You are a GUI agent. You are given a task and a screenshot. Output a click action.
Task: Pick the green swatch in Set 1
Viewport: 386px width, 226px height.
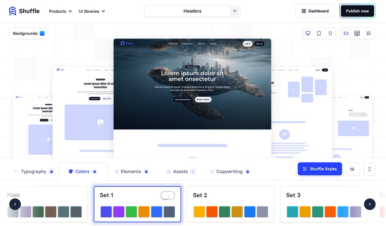[x=131, y=212]
